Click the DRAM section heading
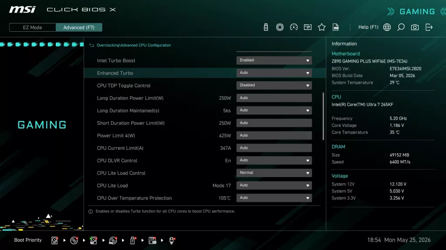Screen dimensions: 446x250 coord(338,147)
